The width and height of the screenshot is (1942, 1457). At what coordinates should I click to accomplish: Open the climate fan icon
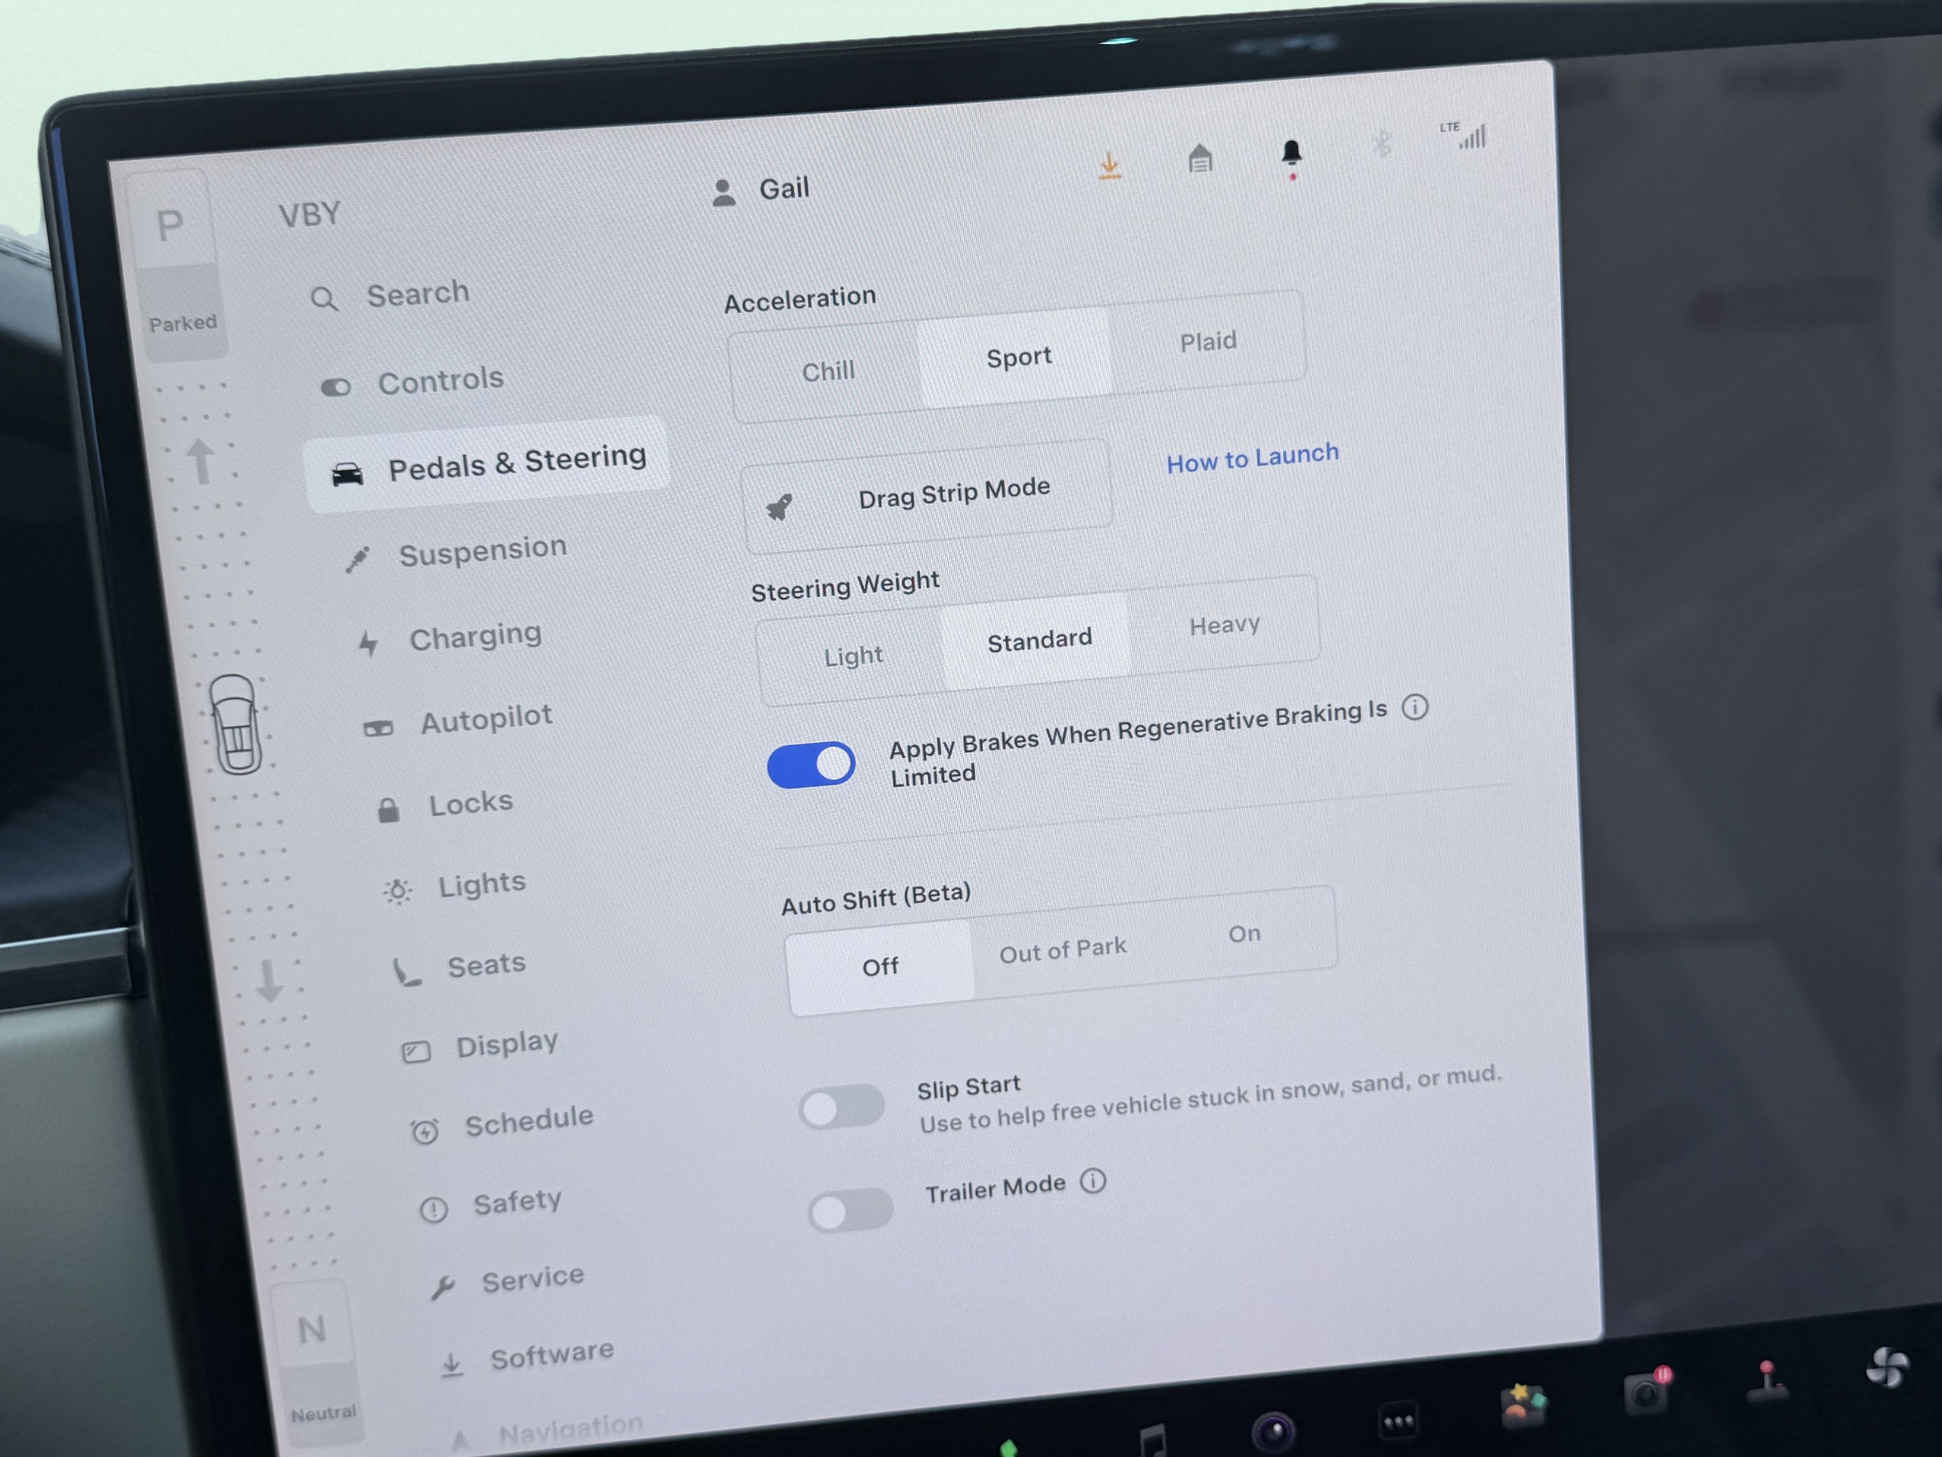(x=1885, y=1368)
